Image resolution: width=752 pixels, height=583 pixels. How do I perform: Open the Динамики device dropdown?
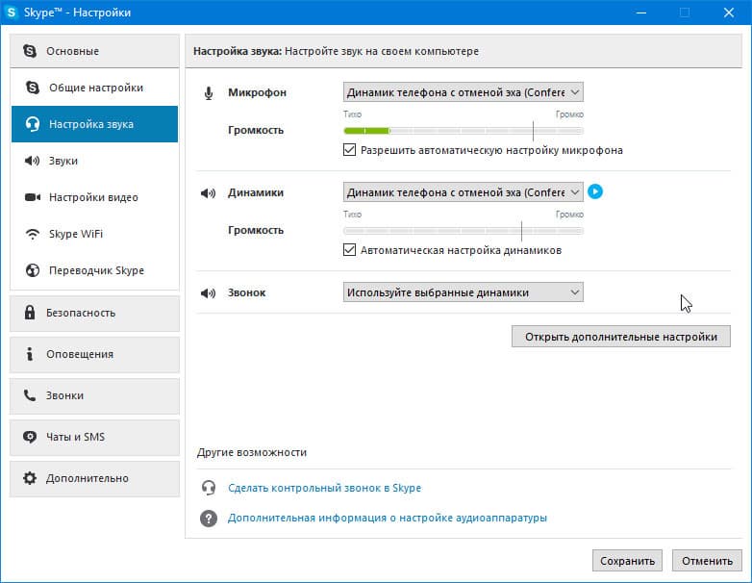pos(464,192)
